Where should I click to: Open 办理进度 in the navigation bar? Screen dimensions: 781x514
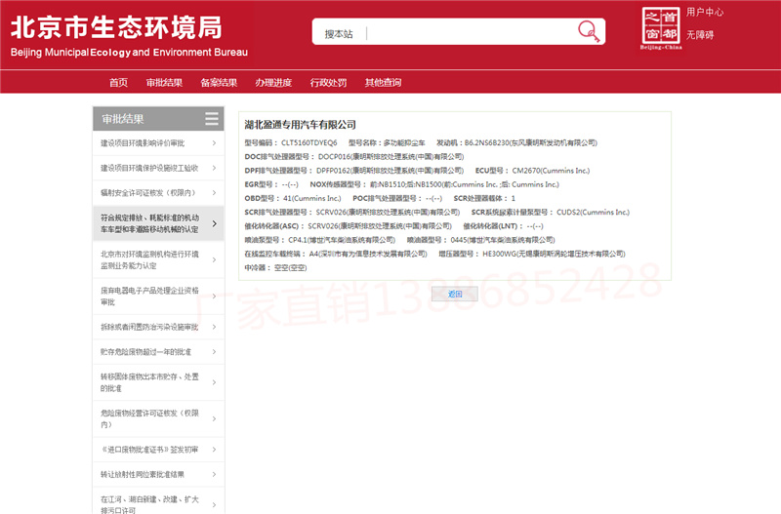point(273,82)
